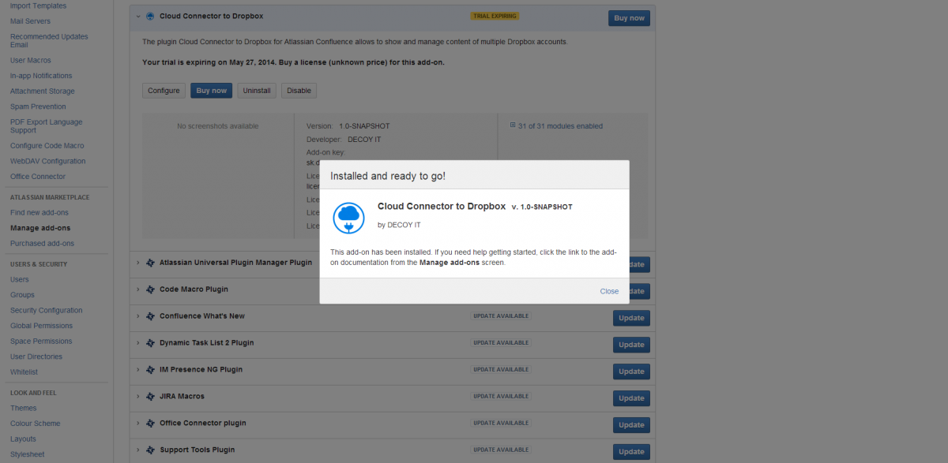
Task: Update the Dynamic Task List 2 Plugin
Action: tap(631, 345)
